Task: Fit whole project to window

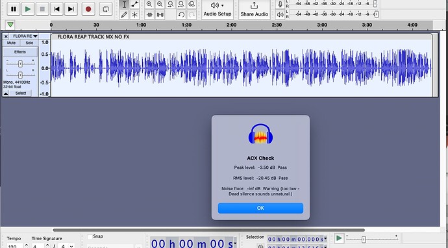Action: click(181, 5)
